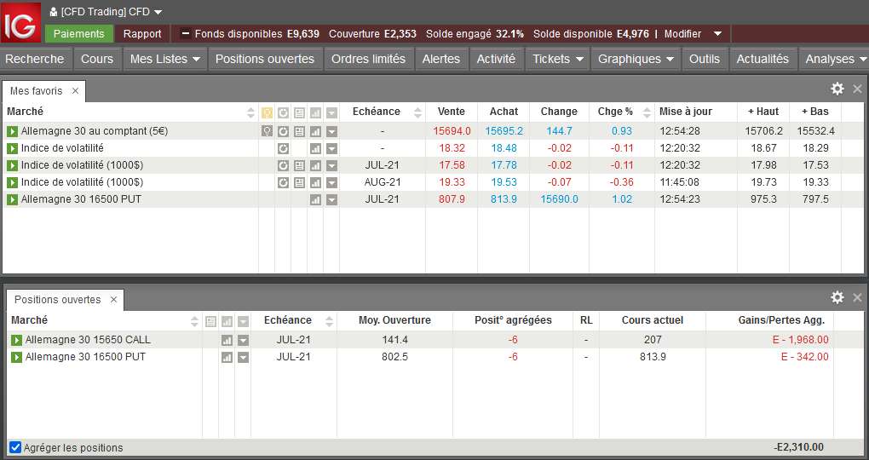This screenshot has height=460, width=869.
Task: Click the IG logo
Action: click(20, 22)
